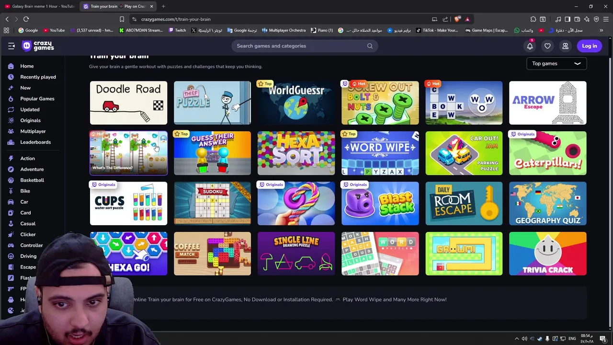Click the Basketball category icon

(11, 180)
